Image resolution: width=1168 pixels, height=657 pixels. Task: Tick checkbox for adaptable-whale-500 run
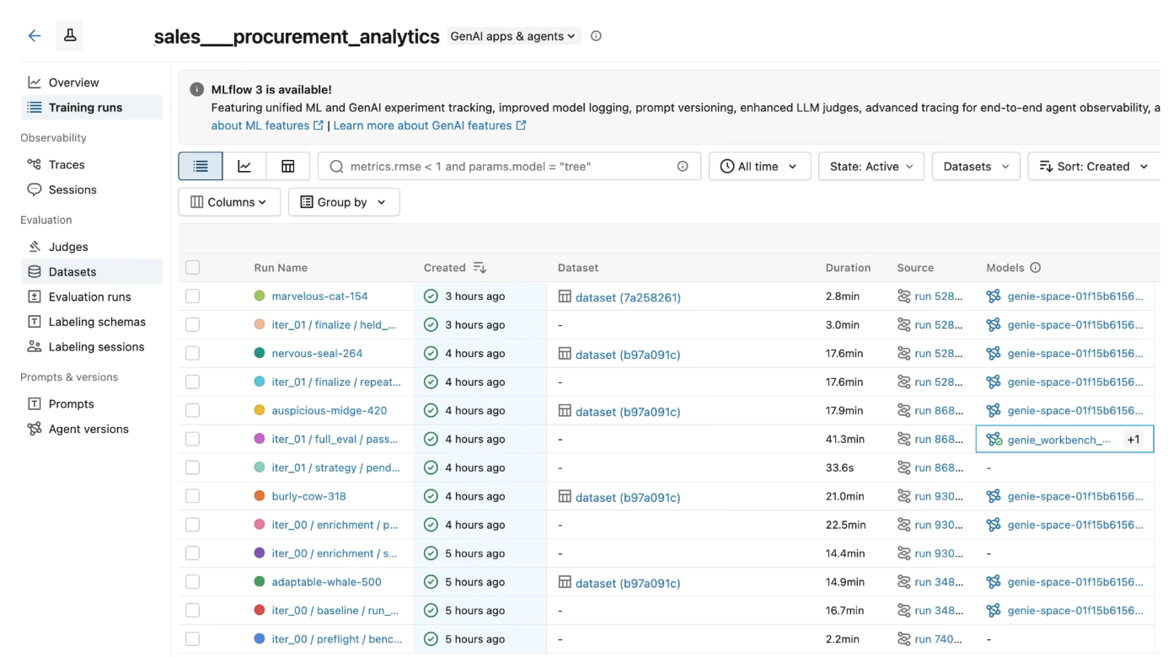[x=193, y=582]
